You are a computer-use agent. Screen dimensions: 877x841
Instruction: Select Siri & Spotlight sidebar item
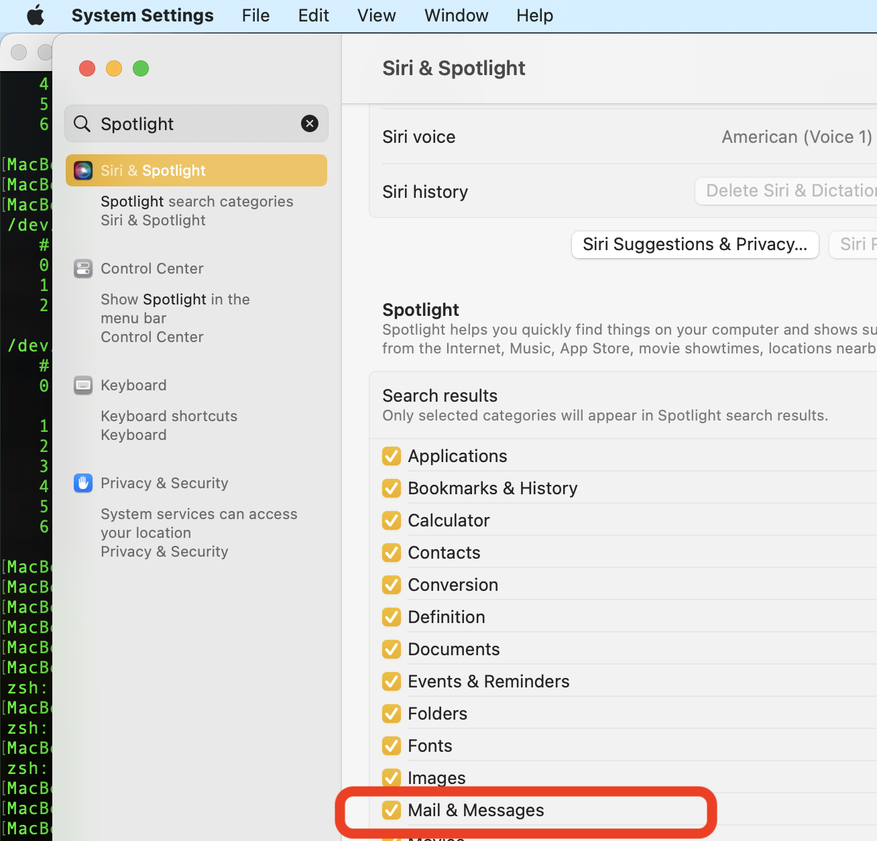click(196, 170)
